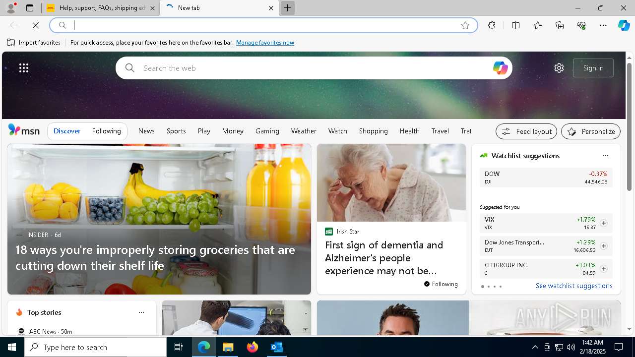Click the taskbar search box
Screen dimensions: 635x357
[x=96, y=347]
